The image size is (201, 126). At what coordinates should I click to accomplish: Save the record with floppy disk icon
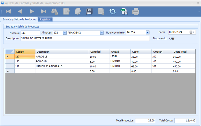tap(89, 11)
